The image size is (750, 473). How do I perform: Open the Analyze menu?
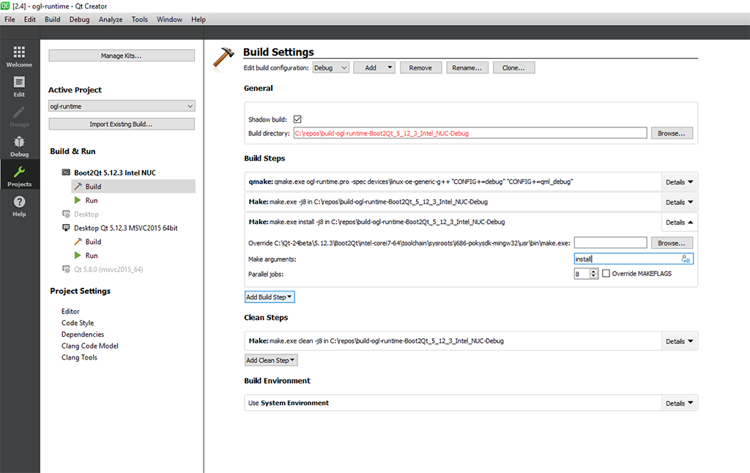coord(111,20)
